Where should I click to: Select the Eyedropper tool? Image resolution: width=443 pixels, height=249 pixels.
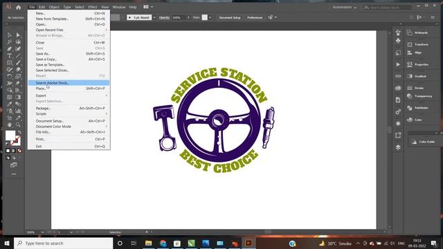click(10, 104)
